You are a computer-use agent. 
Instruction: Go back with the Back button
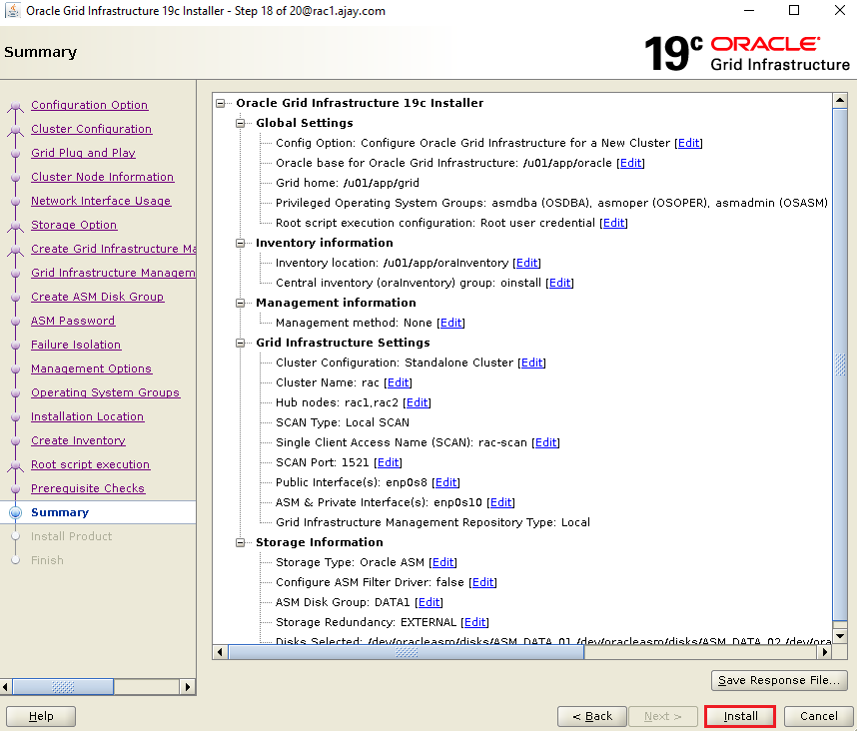pos(592,716)
